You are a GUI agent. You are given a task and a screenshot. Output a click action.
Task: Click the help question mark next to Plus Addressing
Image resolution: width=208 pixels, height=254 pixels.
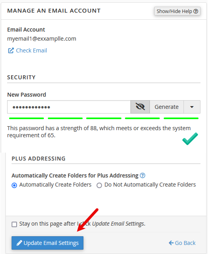tap(143, 176)
